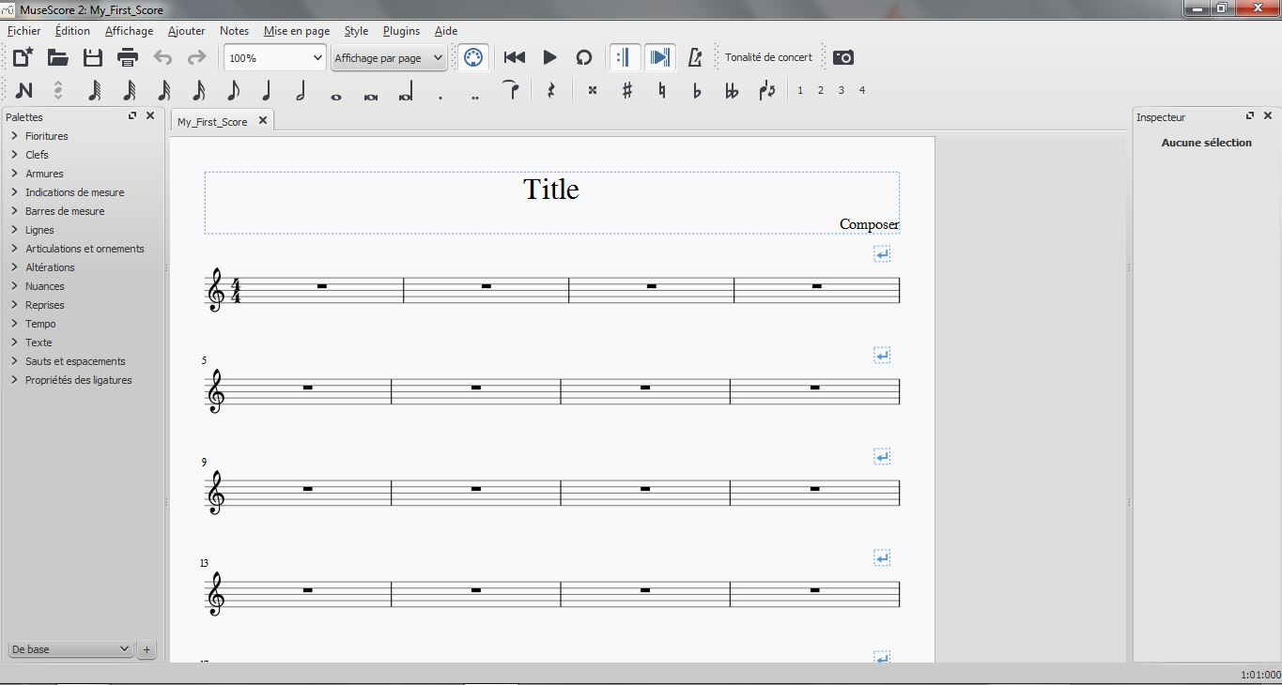Add new workspace with plus button
The width and height of the screenshot is (1282, 685).
pos(147,649)
